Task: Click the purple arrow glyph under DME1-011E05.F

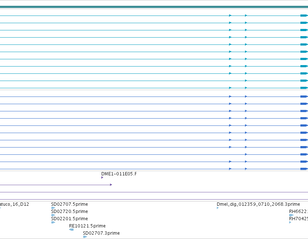Action: [x=102, y=178]
